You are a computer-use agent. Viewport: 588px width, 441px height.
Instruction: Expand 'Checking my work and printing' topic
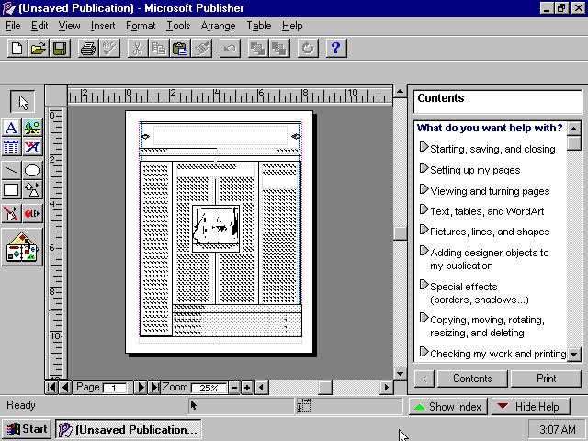click(492, 353)
